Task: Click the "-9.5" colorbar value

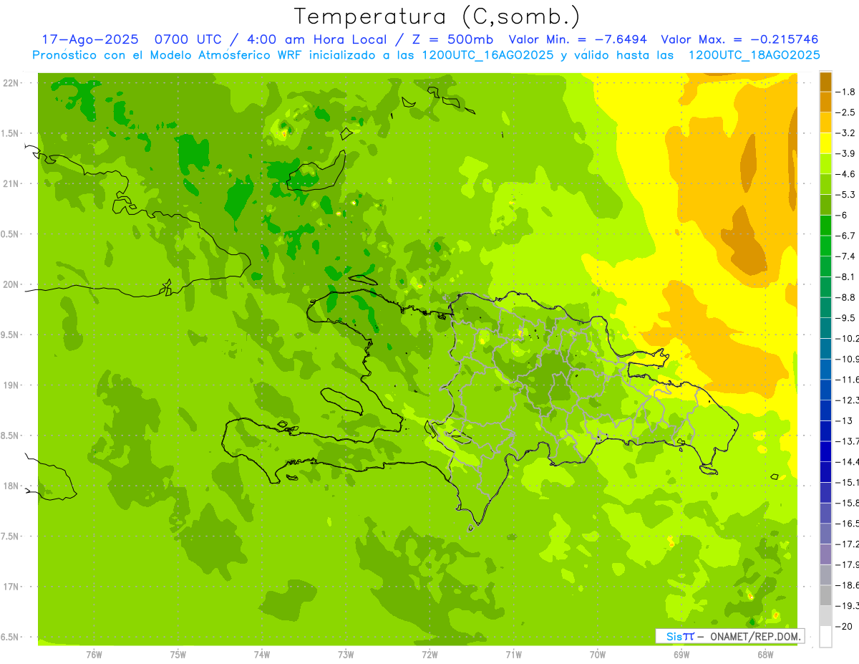Action: (x=846, y=317)
